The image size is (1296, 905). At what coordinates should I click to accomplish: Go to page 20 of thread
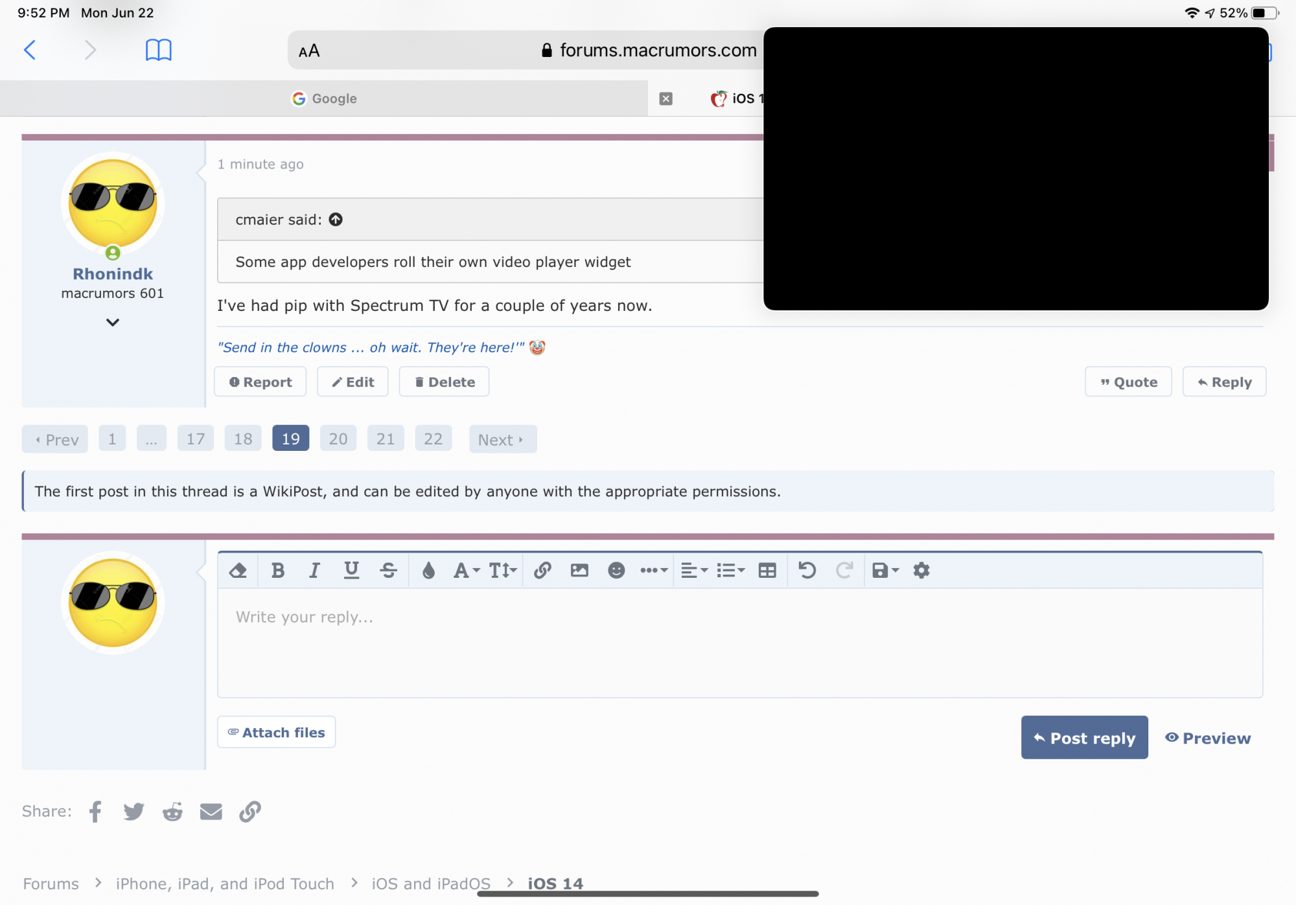338,439
